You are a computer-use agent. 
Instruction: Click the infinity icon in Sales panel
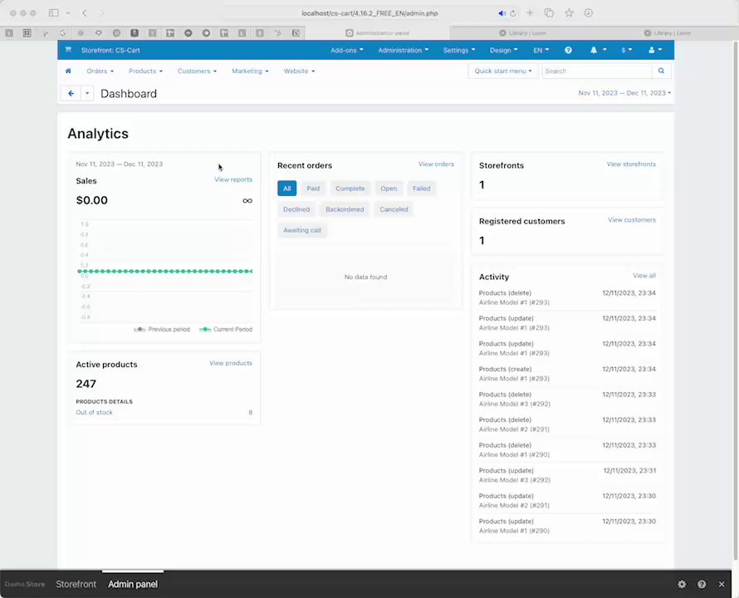pos(247,201)
